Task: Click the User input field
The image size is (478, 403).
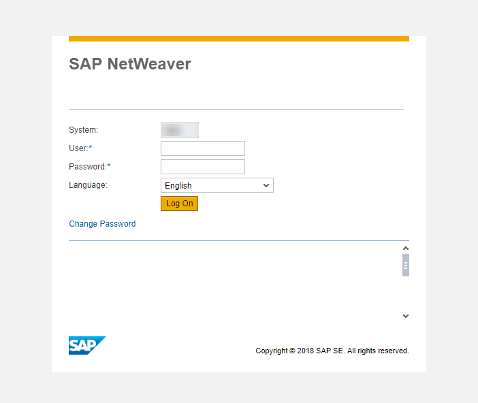Action: click(203, 148)
